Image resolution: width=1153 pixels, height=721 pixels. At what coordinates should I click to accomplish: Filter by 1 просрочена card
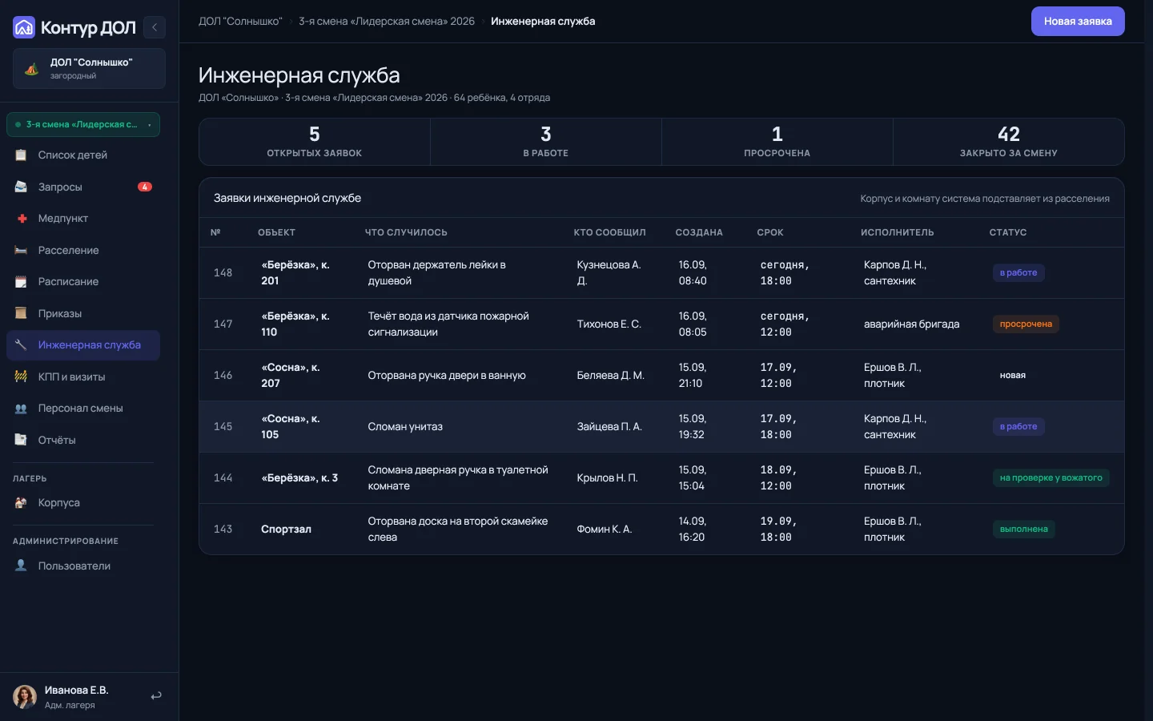pos(777,142)
